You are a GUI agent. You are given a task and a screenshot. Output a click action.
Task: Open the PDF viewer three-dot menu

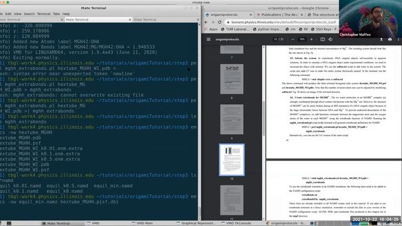[x=398, y=40]
